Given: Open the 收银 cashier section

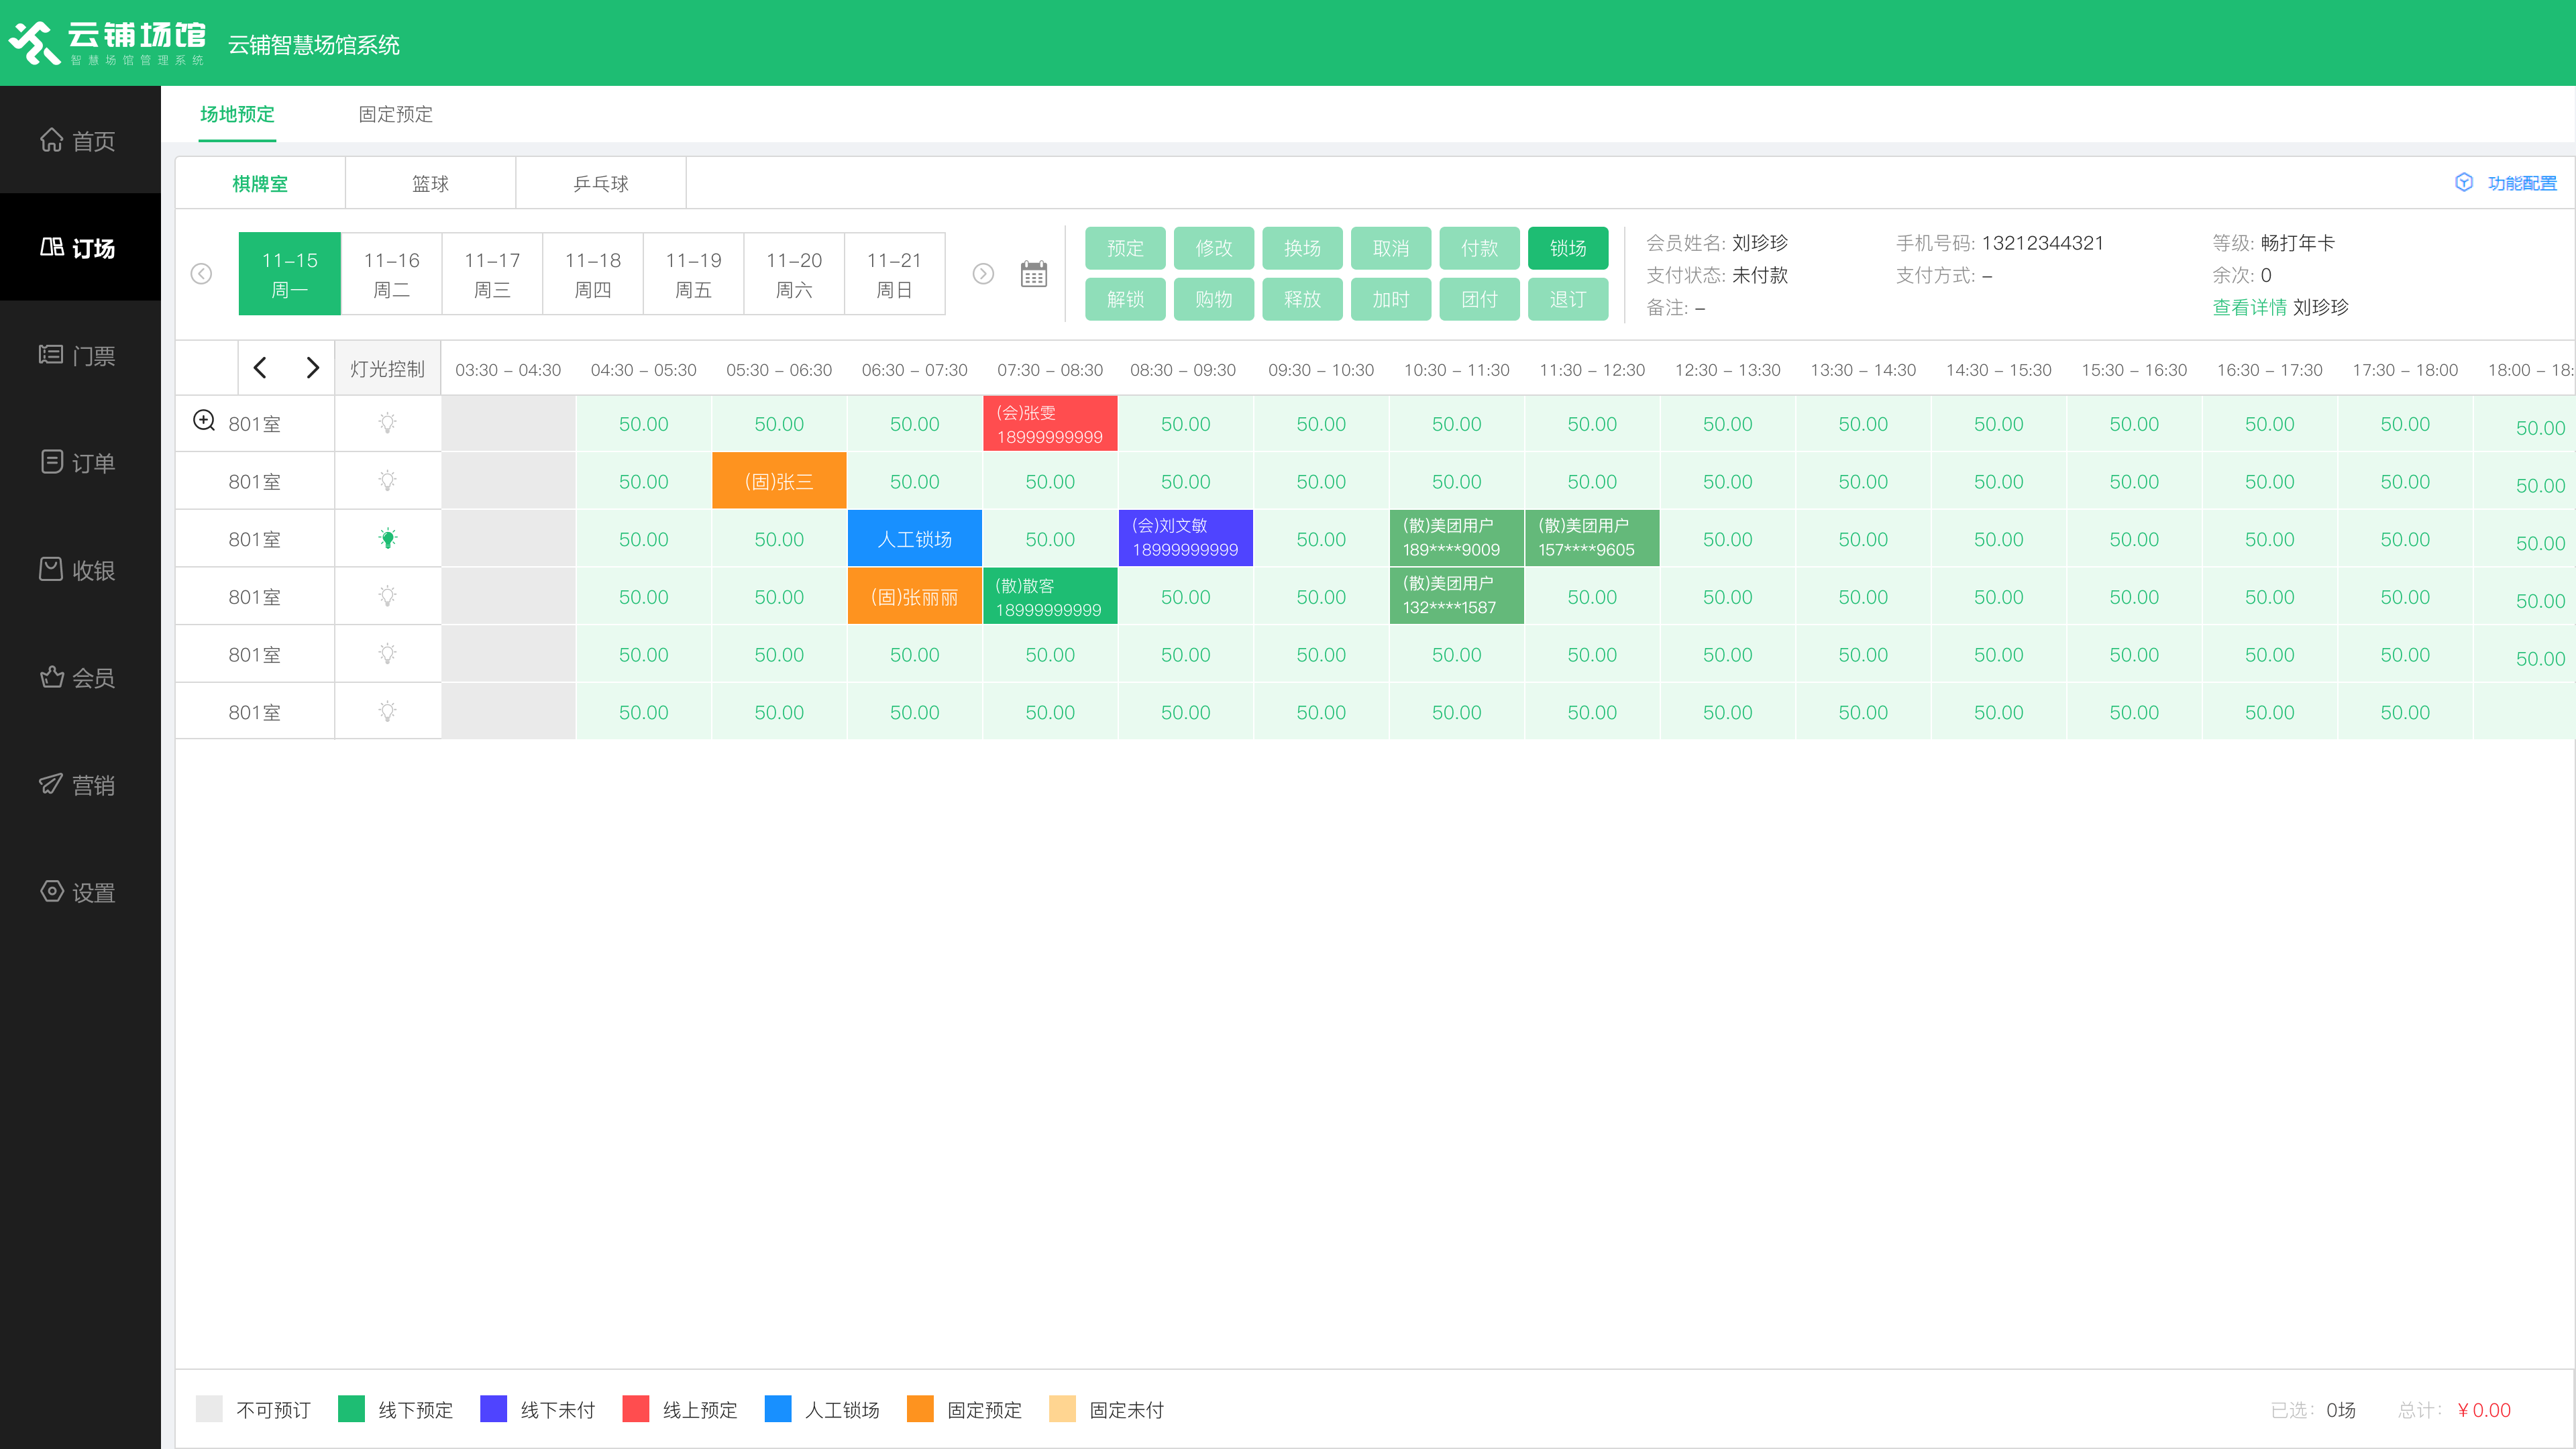Looking at the screenshot, I should click(78, 570).
